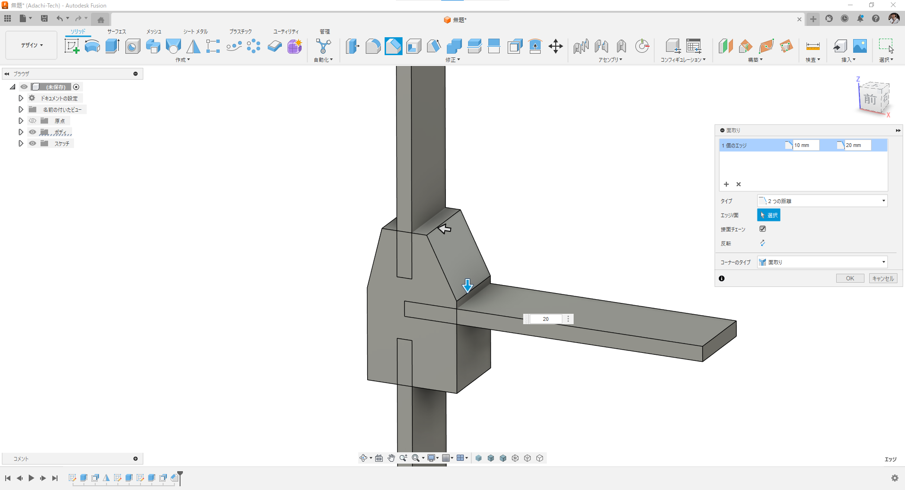Open the コーナーのタイプ dropdown
The image size is (905, 490).
[x=822, y=262]
